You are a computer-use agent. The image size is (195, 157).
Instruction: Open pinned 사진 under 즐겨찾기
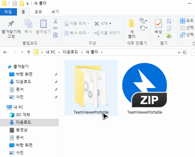click(x=20, y=97)
